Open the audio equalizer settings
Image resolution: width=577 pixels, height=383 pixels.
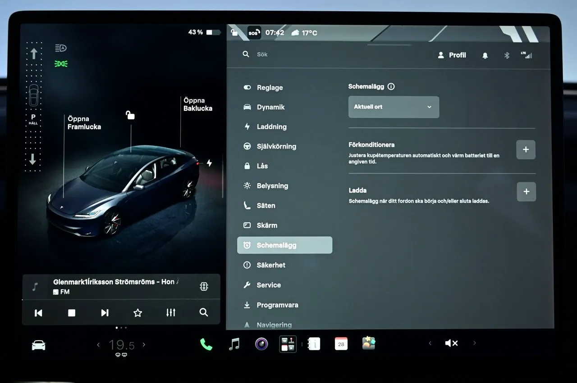tap(171, 312)
